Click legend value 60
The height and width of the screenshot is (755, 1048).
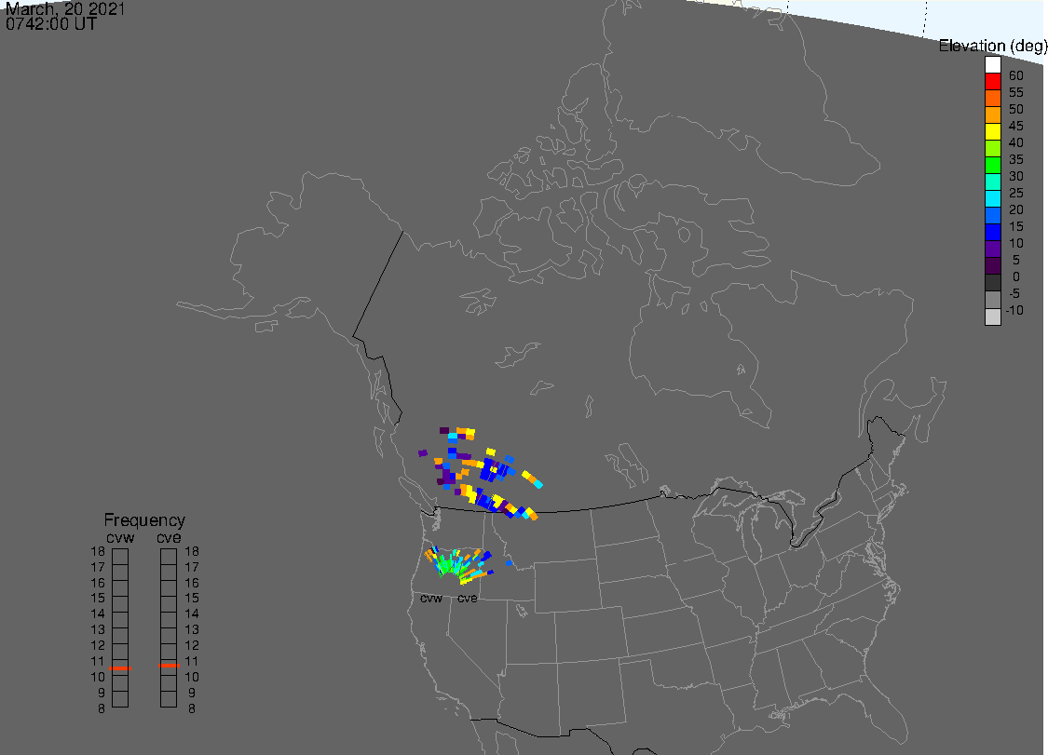point(1016,75)
